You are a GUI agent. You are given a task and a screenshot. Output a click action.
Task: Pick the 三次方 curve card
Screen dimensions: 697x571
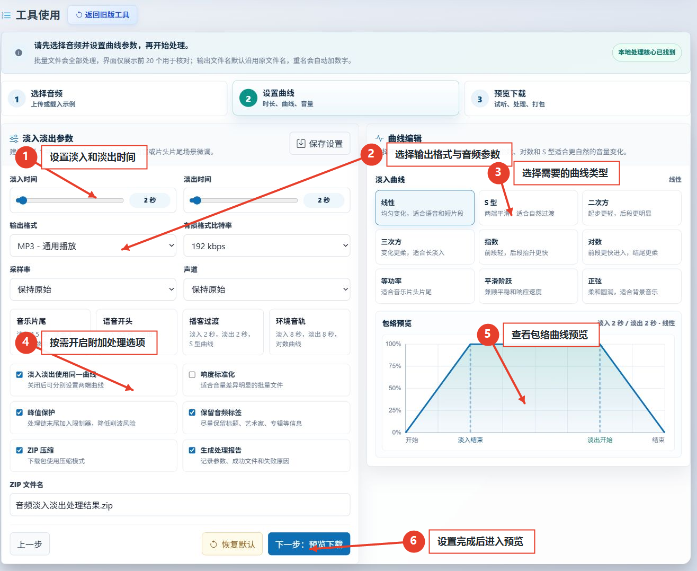point(425,247)
